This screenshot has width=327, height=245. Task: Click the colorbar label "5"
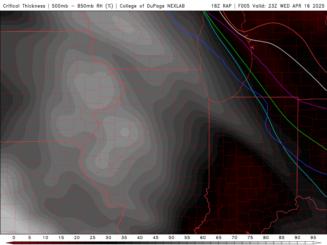pyautogui.click(x=29, y=238)
